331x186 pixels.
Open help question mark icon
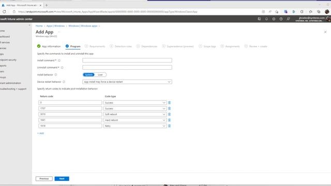coord(281,19)
